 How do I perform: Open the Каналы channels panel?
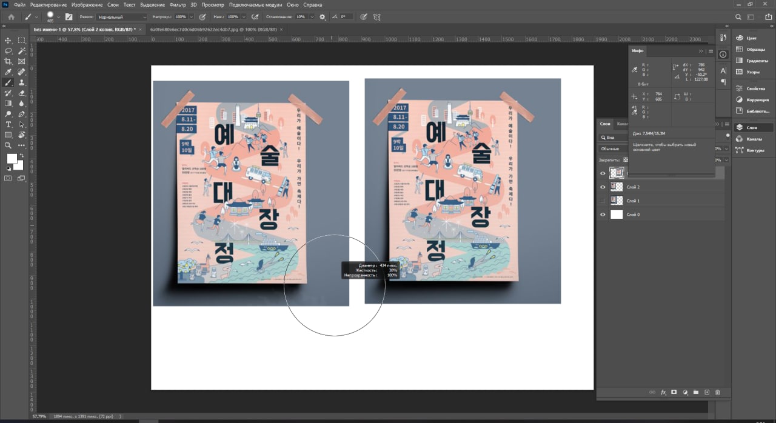coord(754,139)
